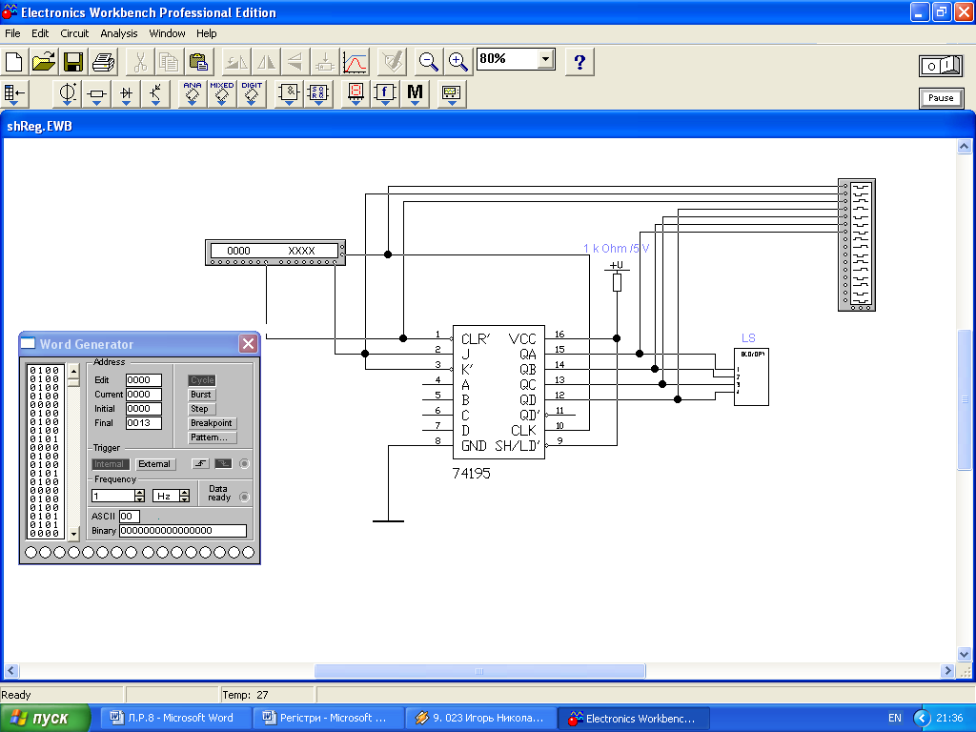The height and width of the screenshot is (732, 976).
Task: Choose rising edge trigger
Action: point(200,464)
